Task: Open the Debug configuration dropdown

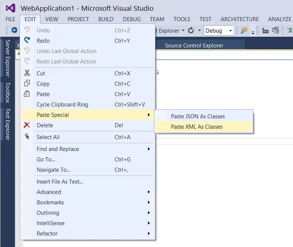Action: pos(218,30)
